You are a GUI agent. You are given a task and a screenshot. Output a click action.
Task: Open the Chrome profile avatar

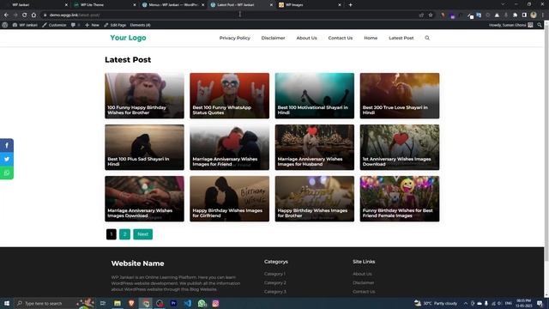pos(534,15)
